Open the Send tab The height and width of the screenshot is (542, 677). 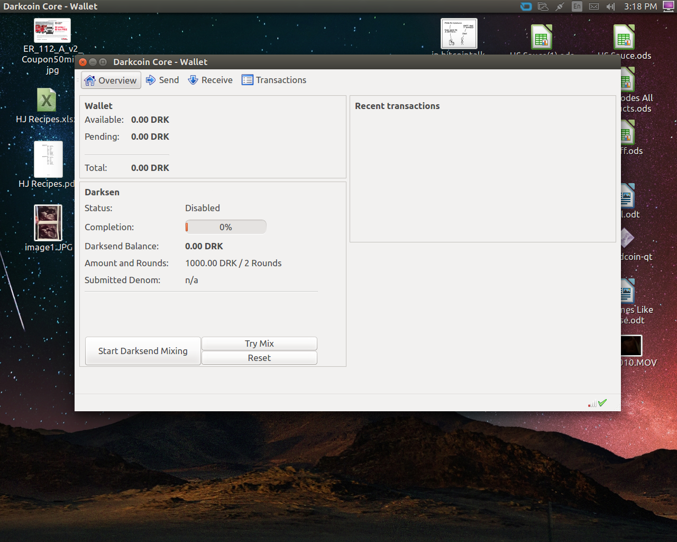pos(162,80)
